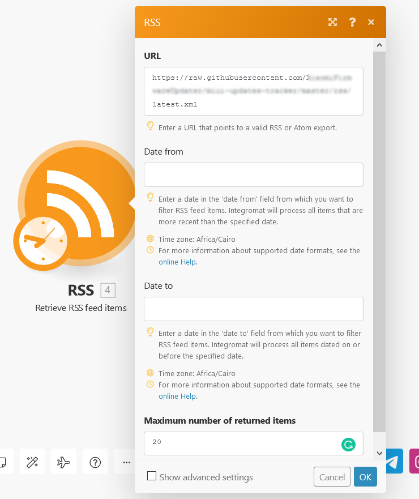Screen dimensions: 419x499
Task: Expand the RSS dialog to fullscreen
Action: (332, 22)
